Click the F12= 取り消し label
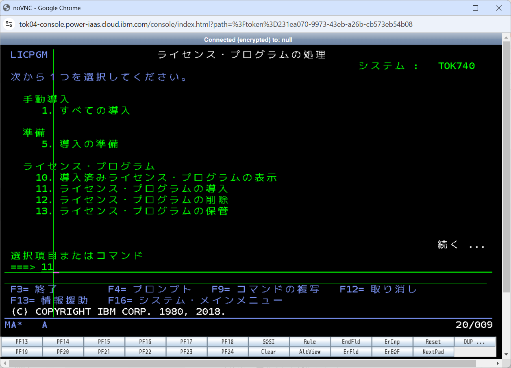 point(378,289)
